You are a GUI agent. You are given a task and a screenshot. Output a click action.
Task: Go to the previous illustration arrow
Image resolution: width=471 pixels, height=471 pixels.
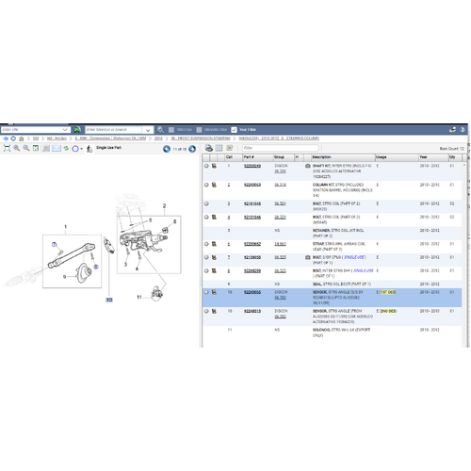(167, 149)
